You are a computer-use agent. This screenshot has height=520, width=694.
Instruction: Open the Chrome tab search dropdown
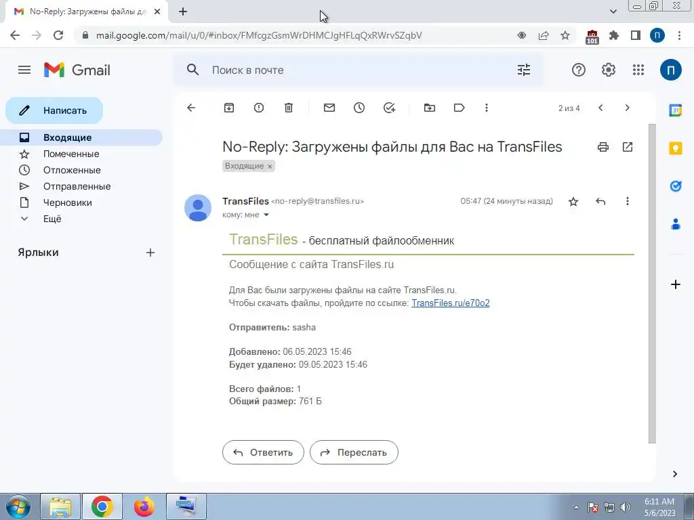pos(613,12)
